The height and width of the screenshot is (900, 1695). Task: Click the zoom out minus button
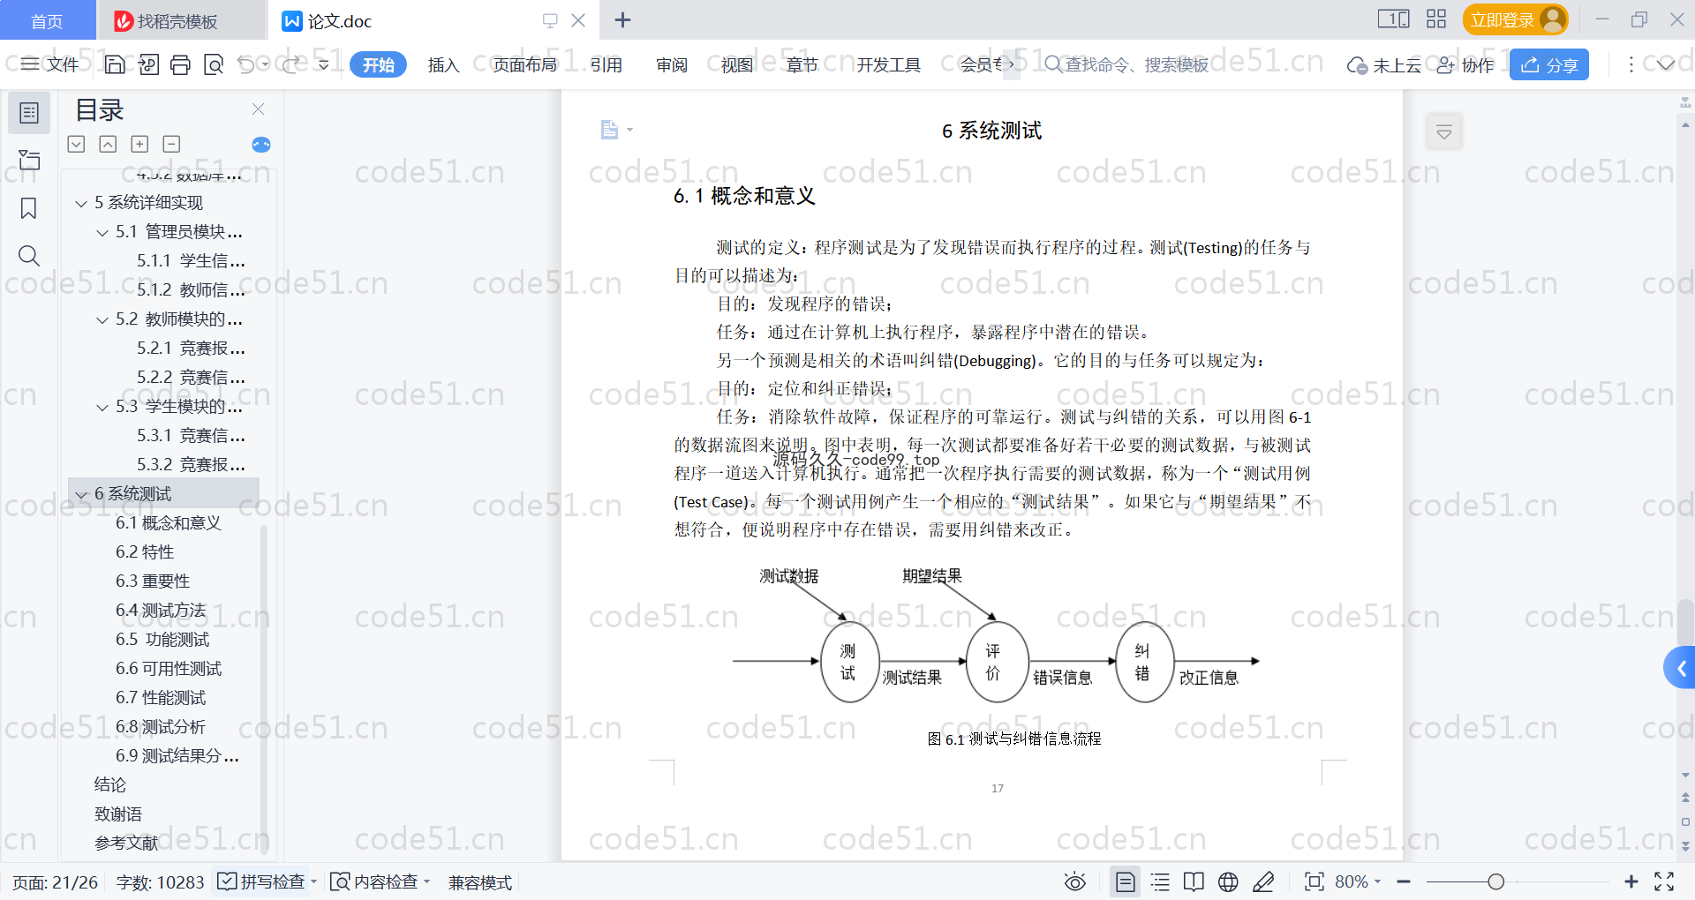(1404, 881)
